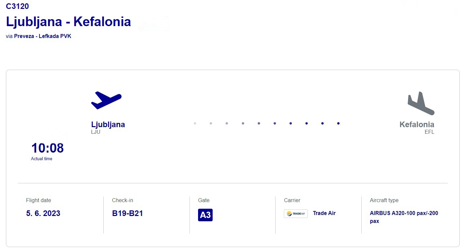Viewport: 466px width, 252px height.
Task: Click the Trade Air carrier logo
Action: (296, 214)
